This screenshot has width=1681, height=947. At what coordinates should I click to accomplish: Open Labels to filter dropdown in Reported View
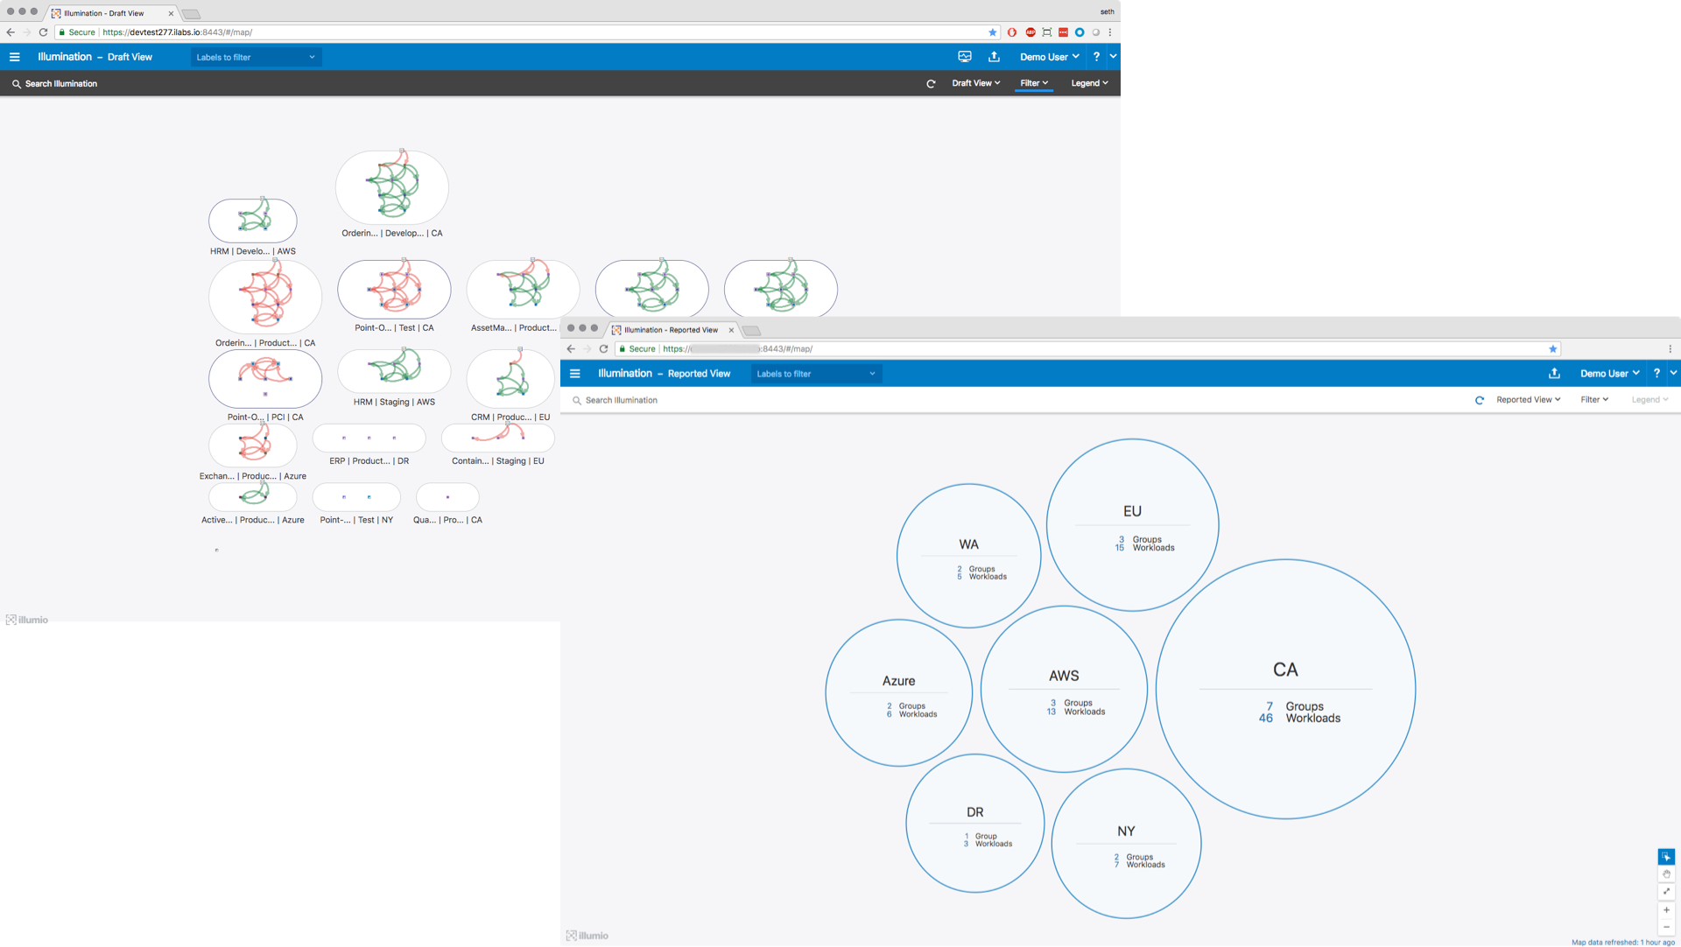click(x=817, y=374)
